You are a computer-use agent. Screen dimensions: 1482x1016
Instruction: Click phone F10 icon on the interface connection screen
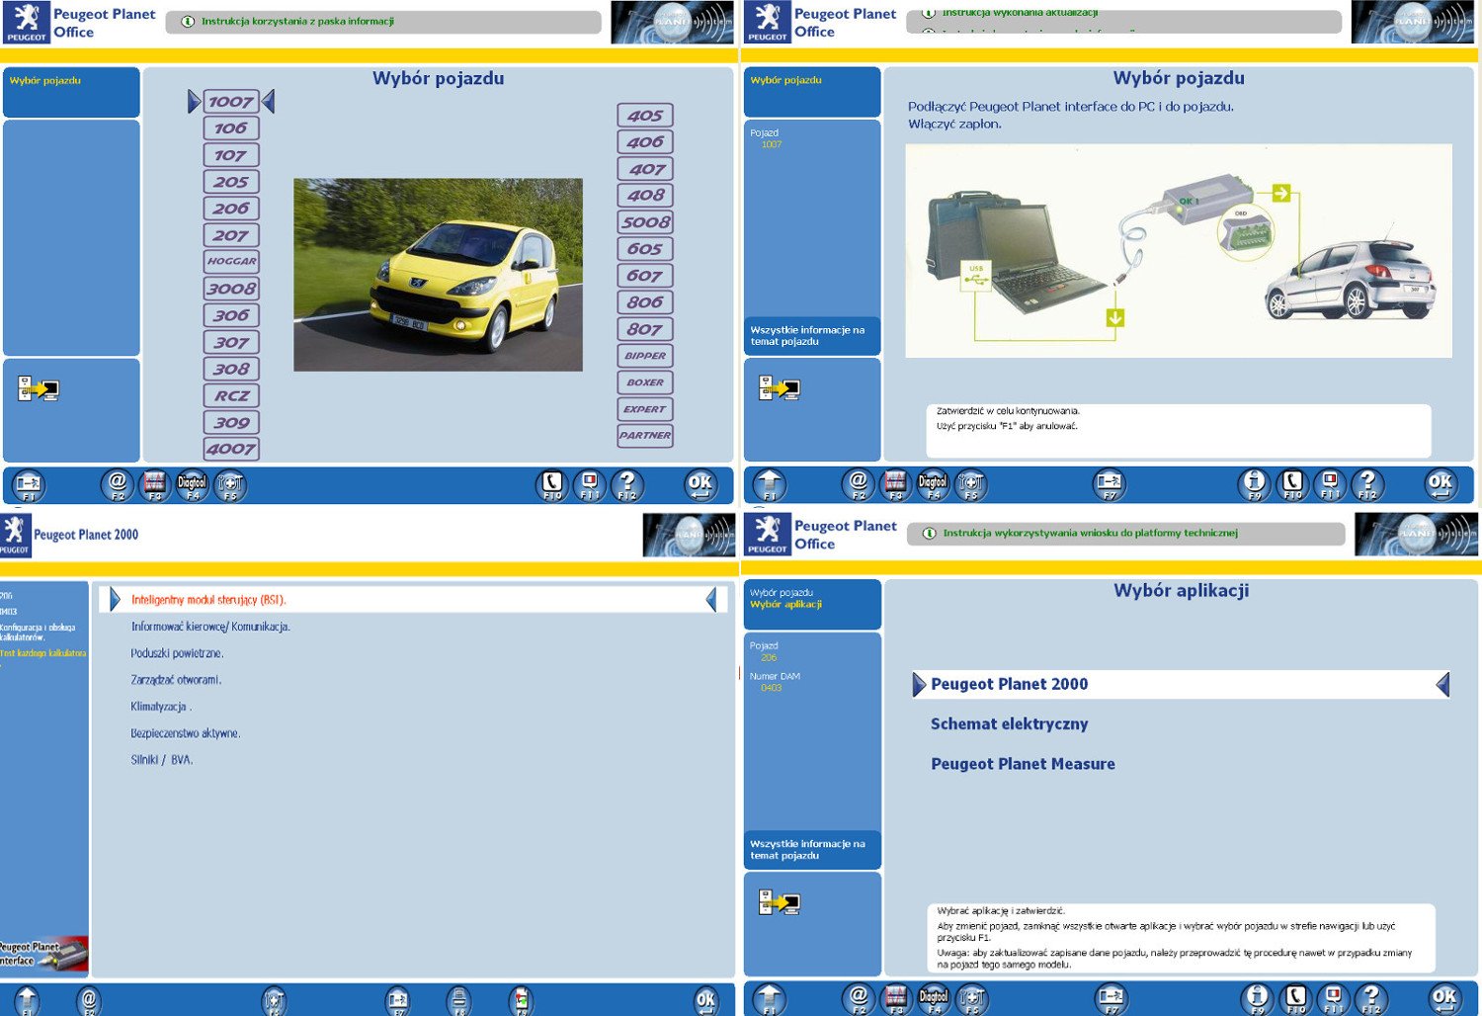tap(1292, 484)
